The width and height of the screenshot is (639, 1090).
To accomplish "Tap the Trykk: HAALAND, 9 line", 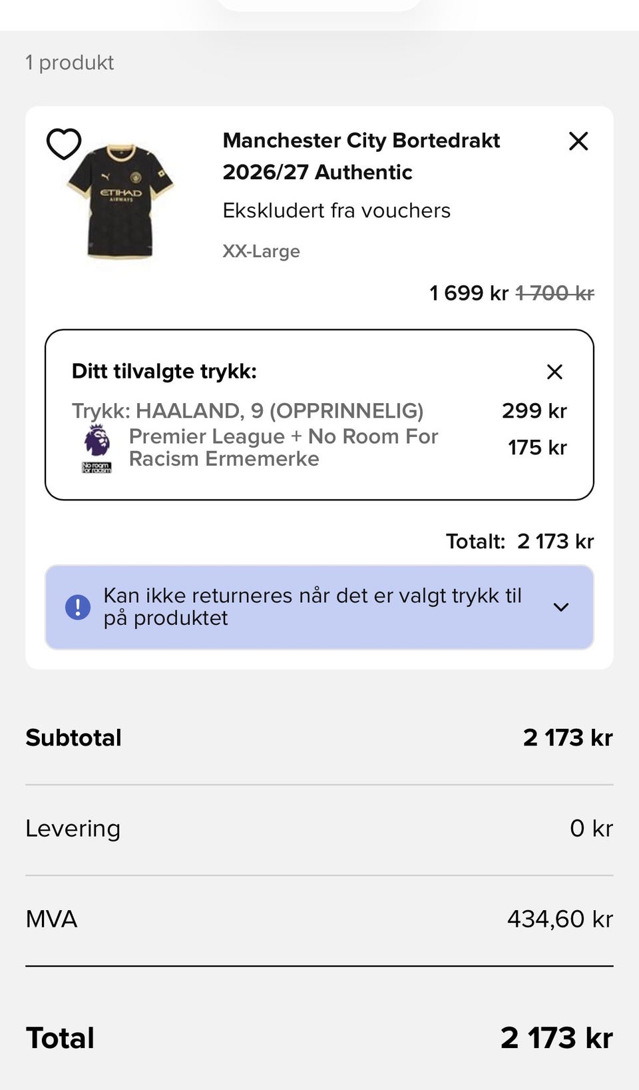I will pyautogui.click(x=248, y=410).
